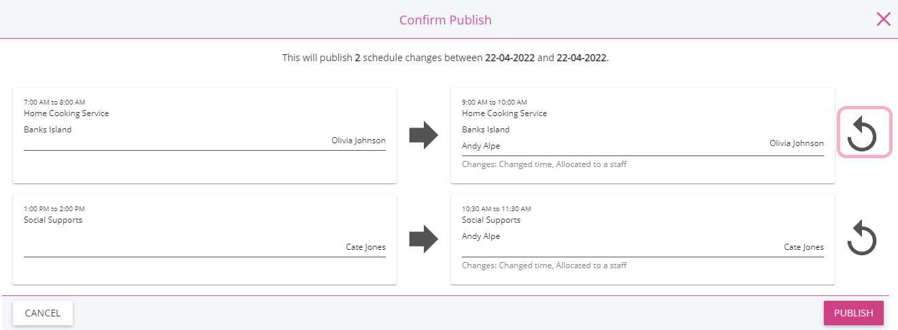
Task: Click the Changes note under Olivia Johnson
Action: (x=544, y=164)
